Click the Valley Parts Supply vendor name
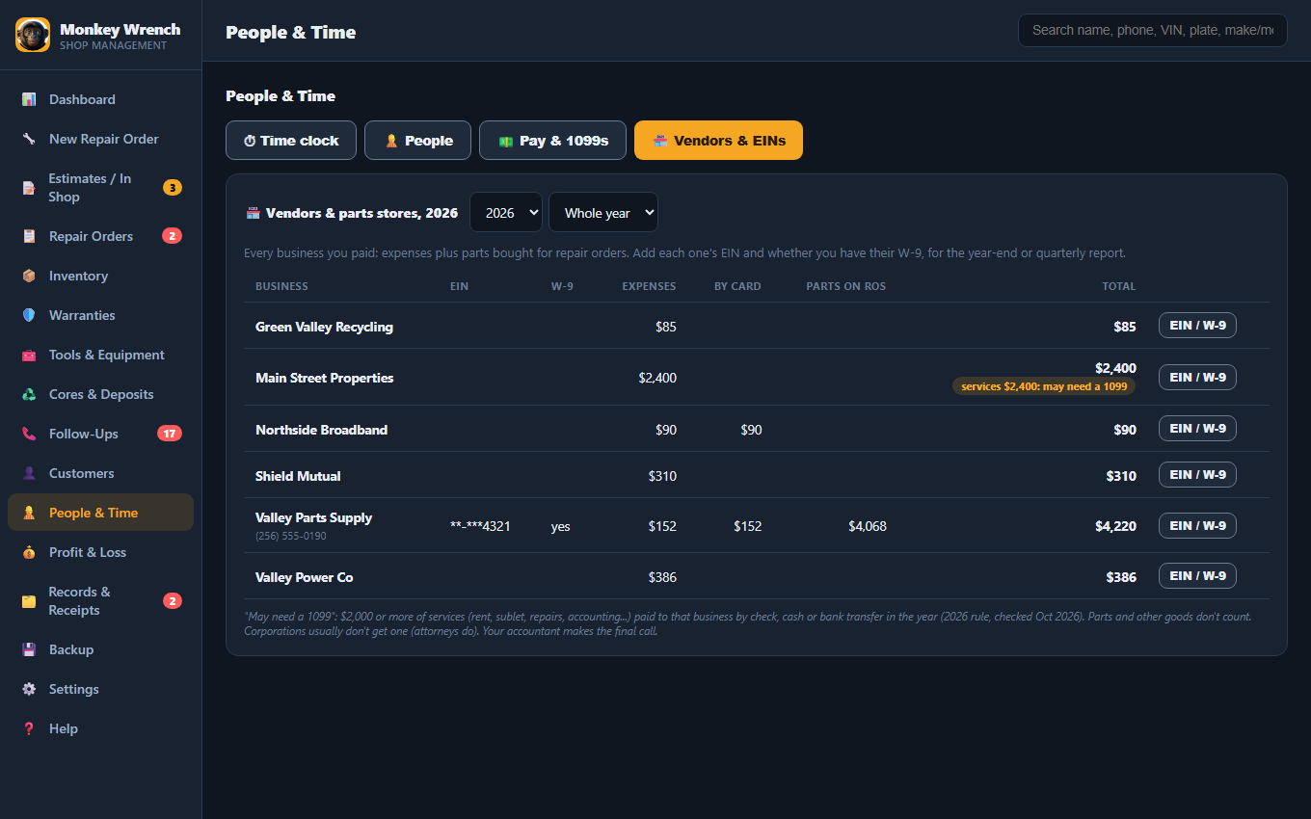The height and width of the screenshot is (819, 1311). click(x=313, y=517)
